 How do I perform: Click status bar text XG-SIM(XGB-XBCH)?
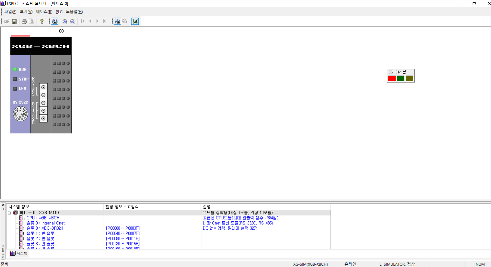coord(310,264)
